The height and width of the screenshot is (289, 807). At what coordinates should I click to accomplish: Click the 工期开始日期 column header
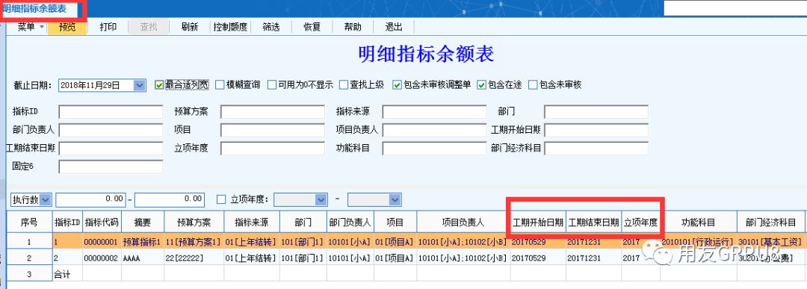click(x=538, y=223)
